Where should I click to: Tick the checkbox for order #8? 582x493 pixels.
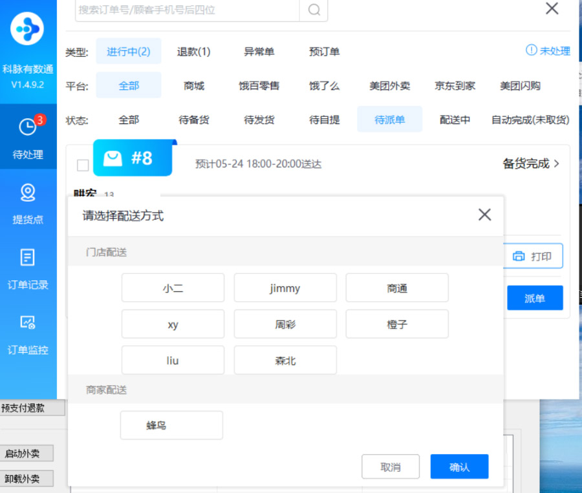tap(83, 165)
